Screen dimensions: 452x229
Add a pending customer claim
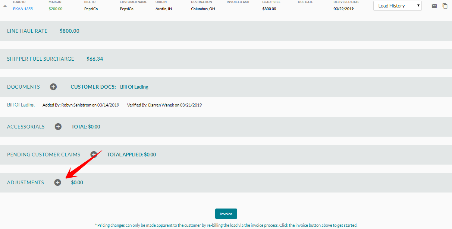click(x=94, y=155)
